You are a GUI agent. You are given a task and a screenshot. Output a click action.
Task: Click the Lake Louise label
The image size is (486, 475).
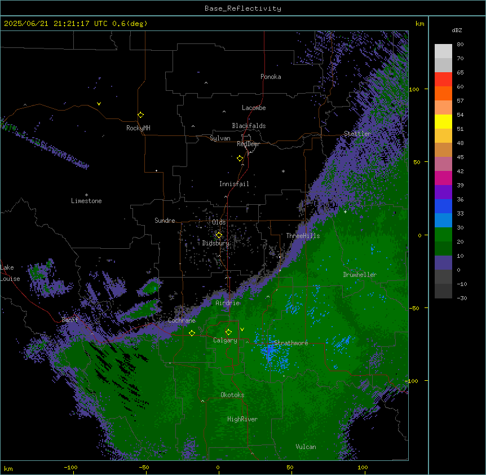coord(10,273)
